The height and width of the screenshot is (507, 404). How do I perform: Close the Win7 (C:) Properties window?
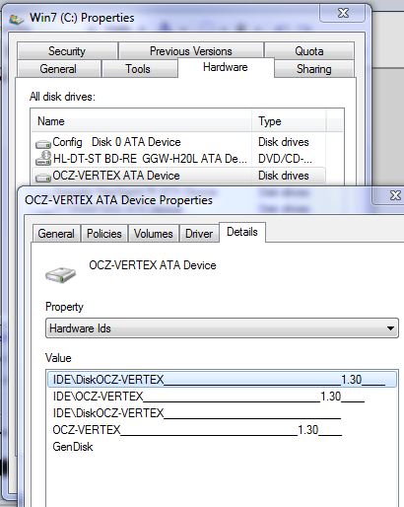(x=343, y=13)
